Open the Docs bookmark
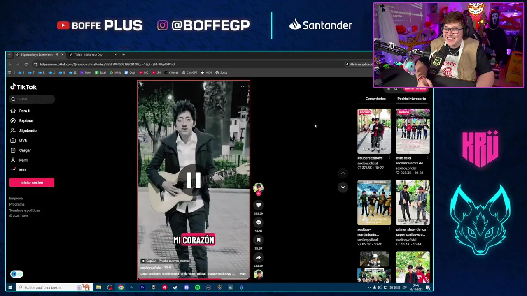Screen dimensions: 527x296 tap(130, 72)
